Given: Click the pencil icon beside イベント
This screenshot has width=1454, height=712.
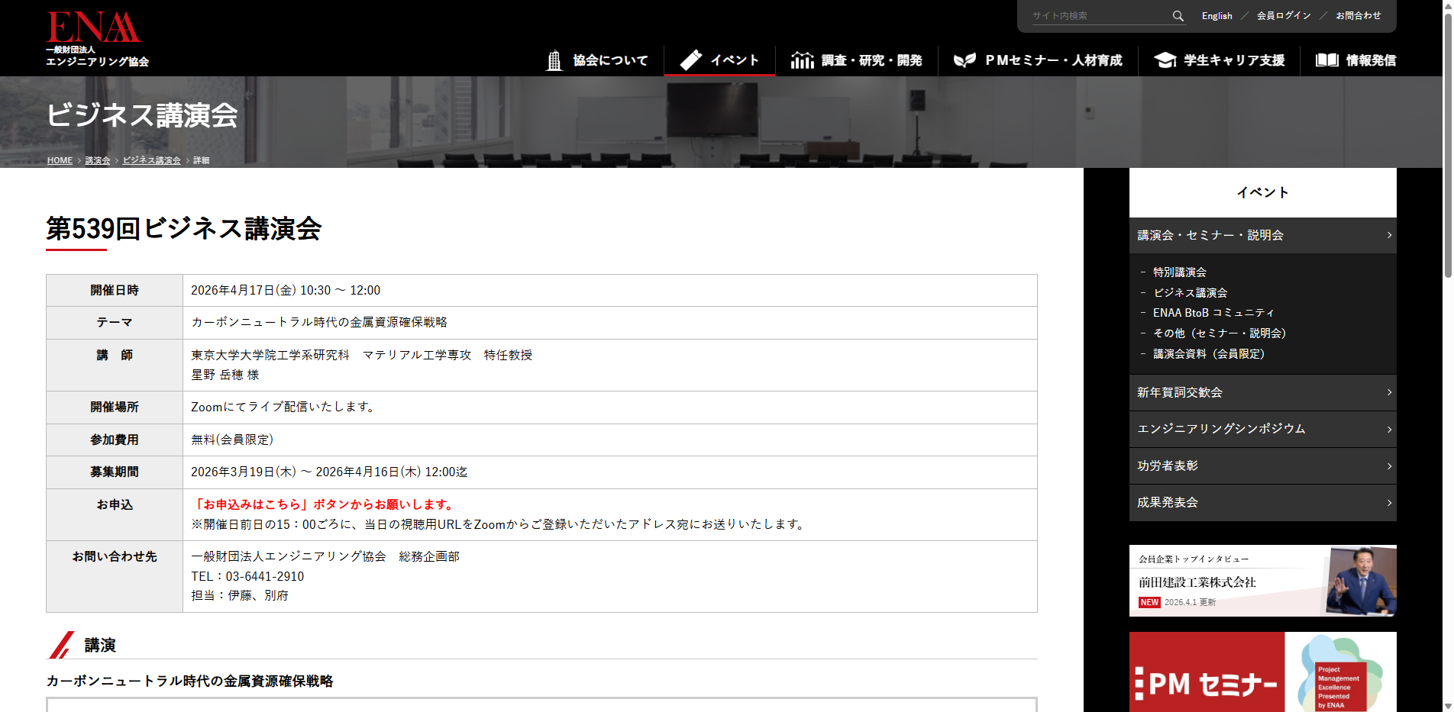Looking at the screenshot, I should [691, 60].
